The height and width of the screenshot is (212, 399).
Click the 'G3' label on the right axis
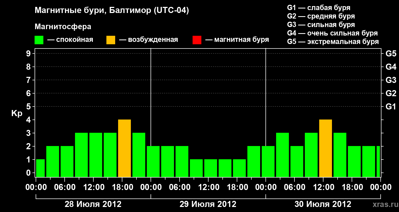[x=391, y=80]
